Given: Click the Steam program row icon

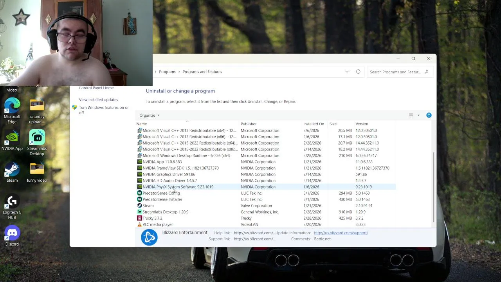Looking at the screenshot, I should [x=139, y=206].
